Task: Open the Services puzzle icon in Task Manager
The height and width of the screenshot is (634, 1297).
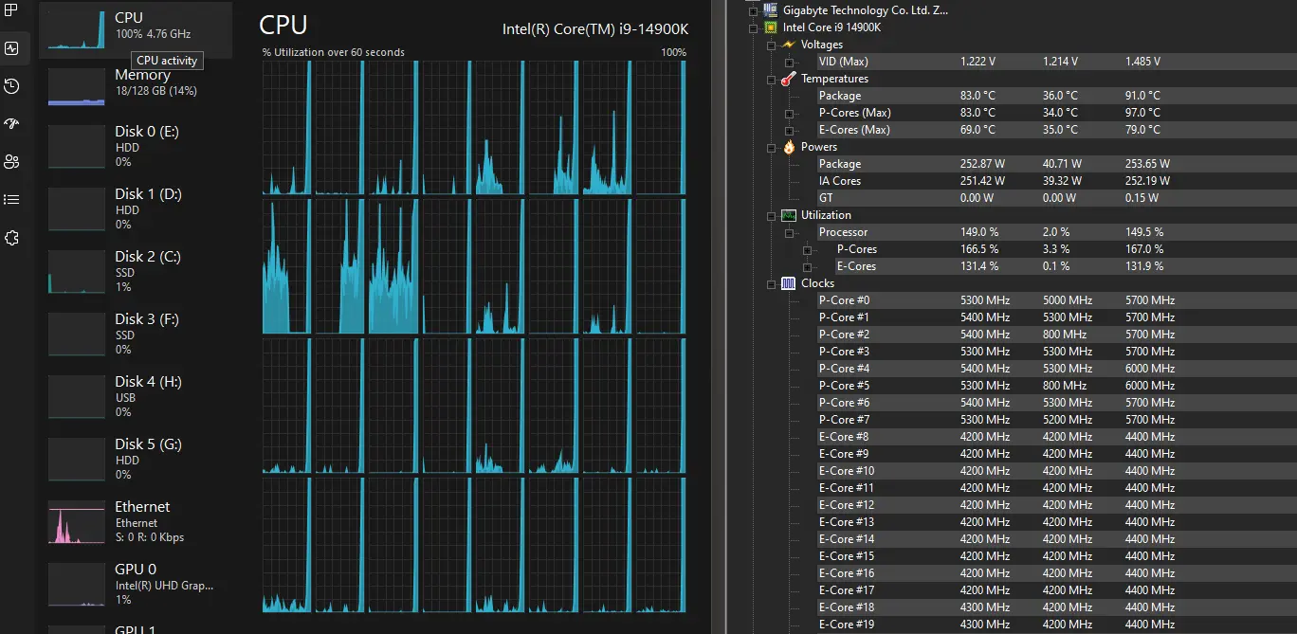Action: tap(11, 238)
